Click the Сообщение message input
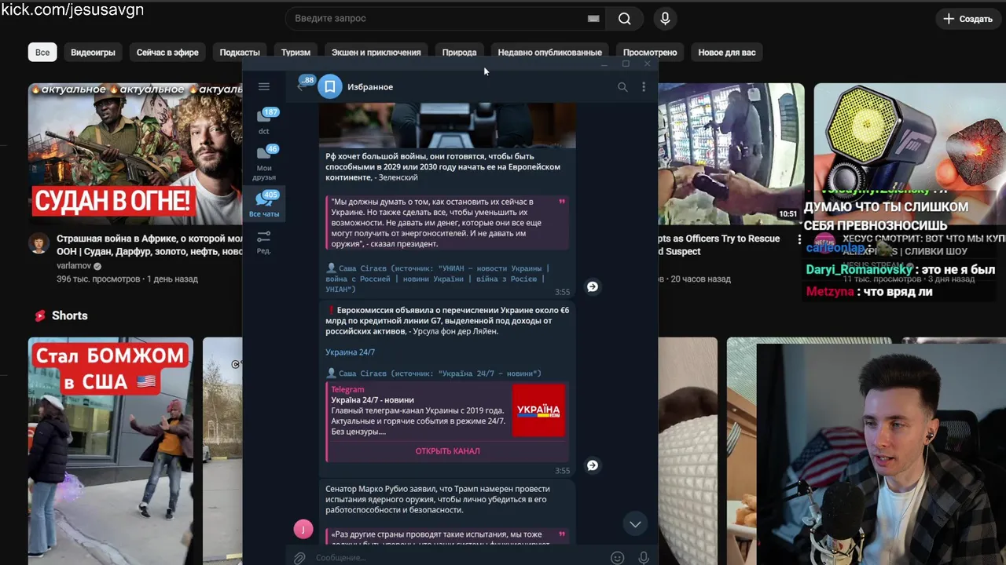The width and height of the screenshot is (1006, 565). click(460, 558)
